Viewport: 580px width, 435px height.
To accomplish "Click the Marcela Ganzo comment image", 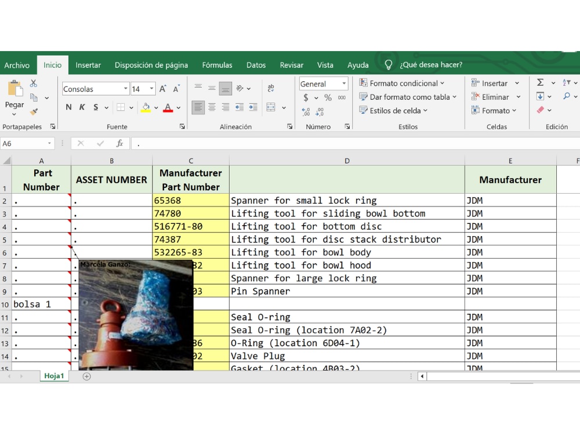I will pyautogui.click(x=136, y=315).
